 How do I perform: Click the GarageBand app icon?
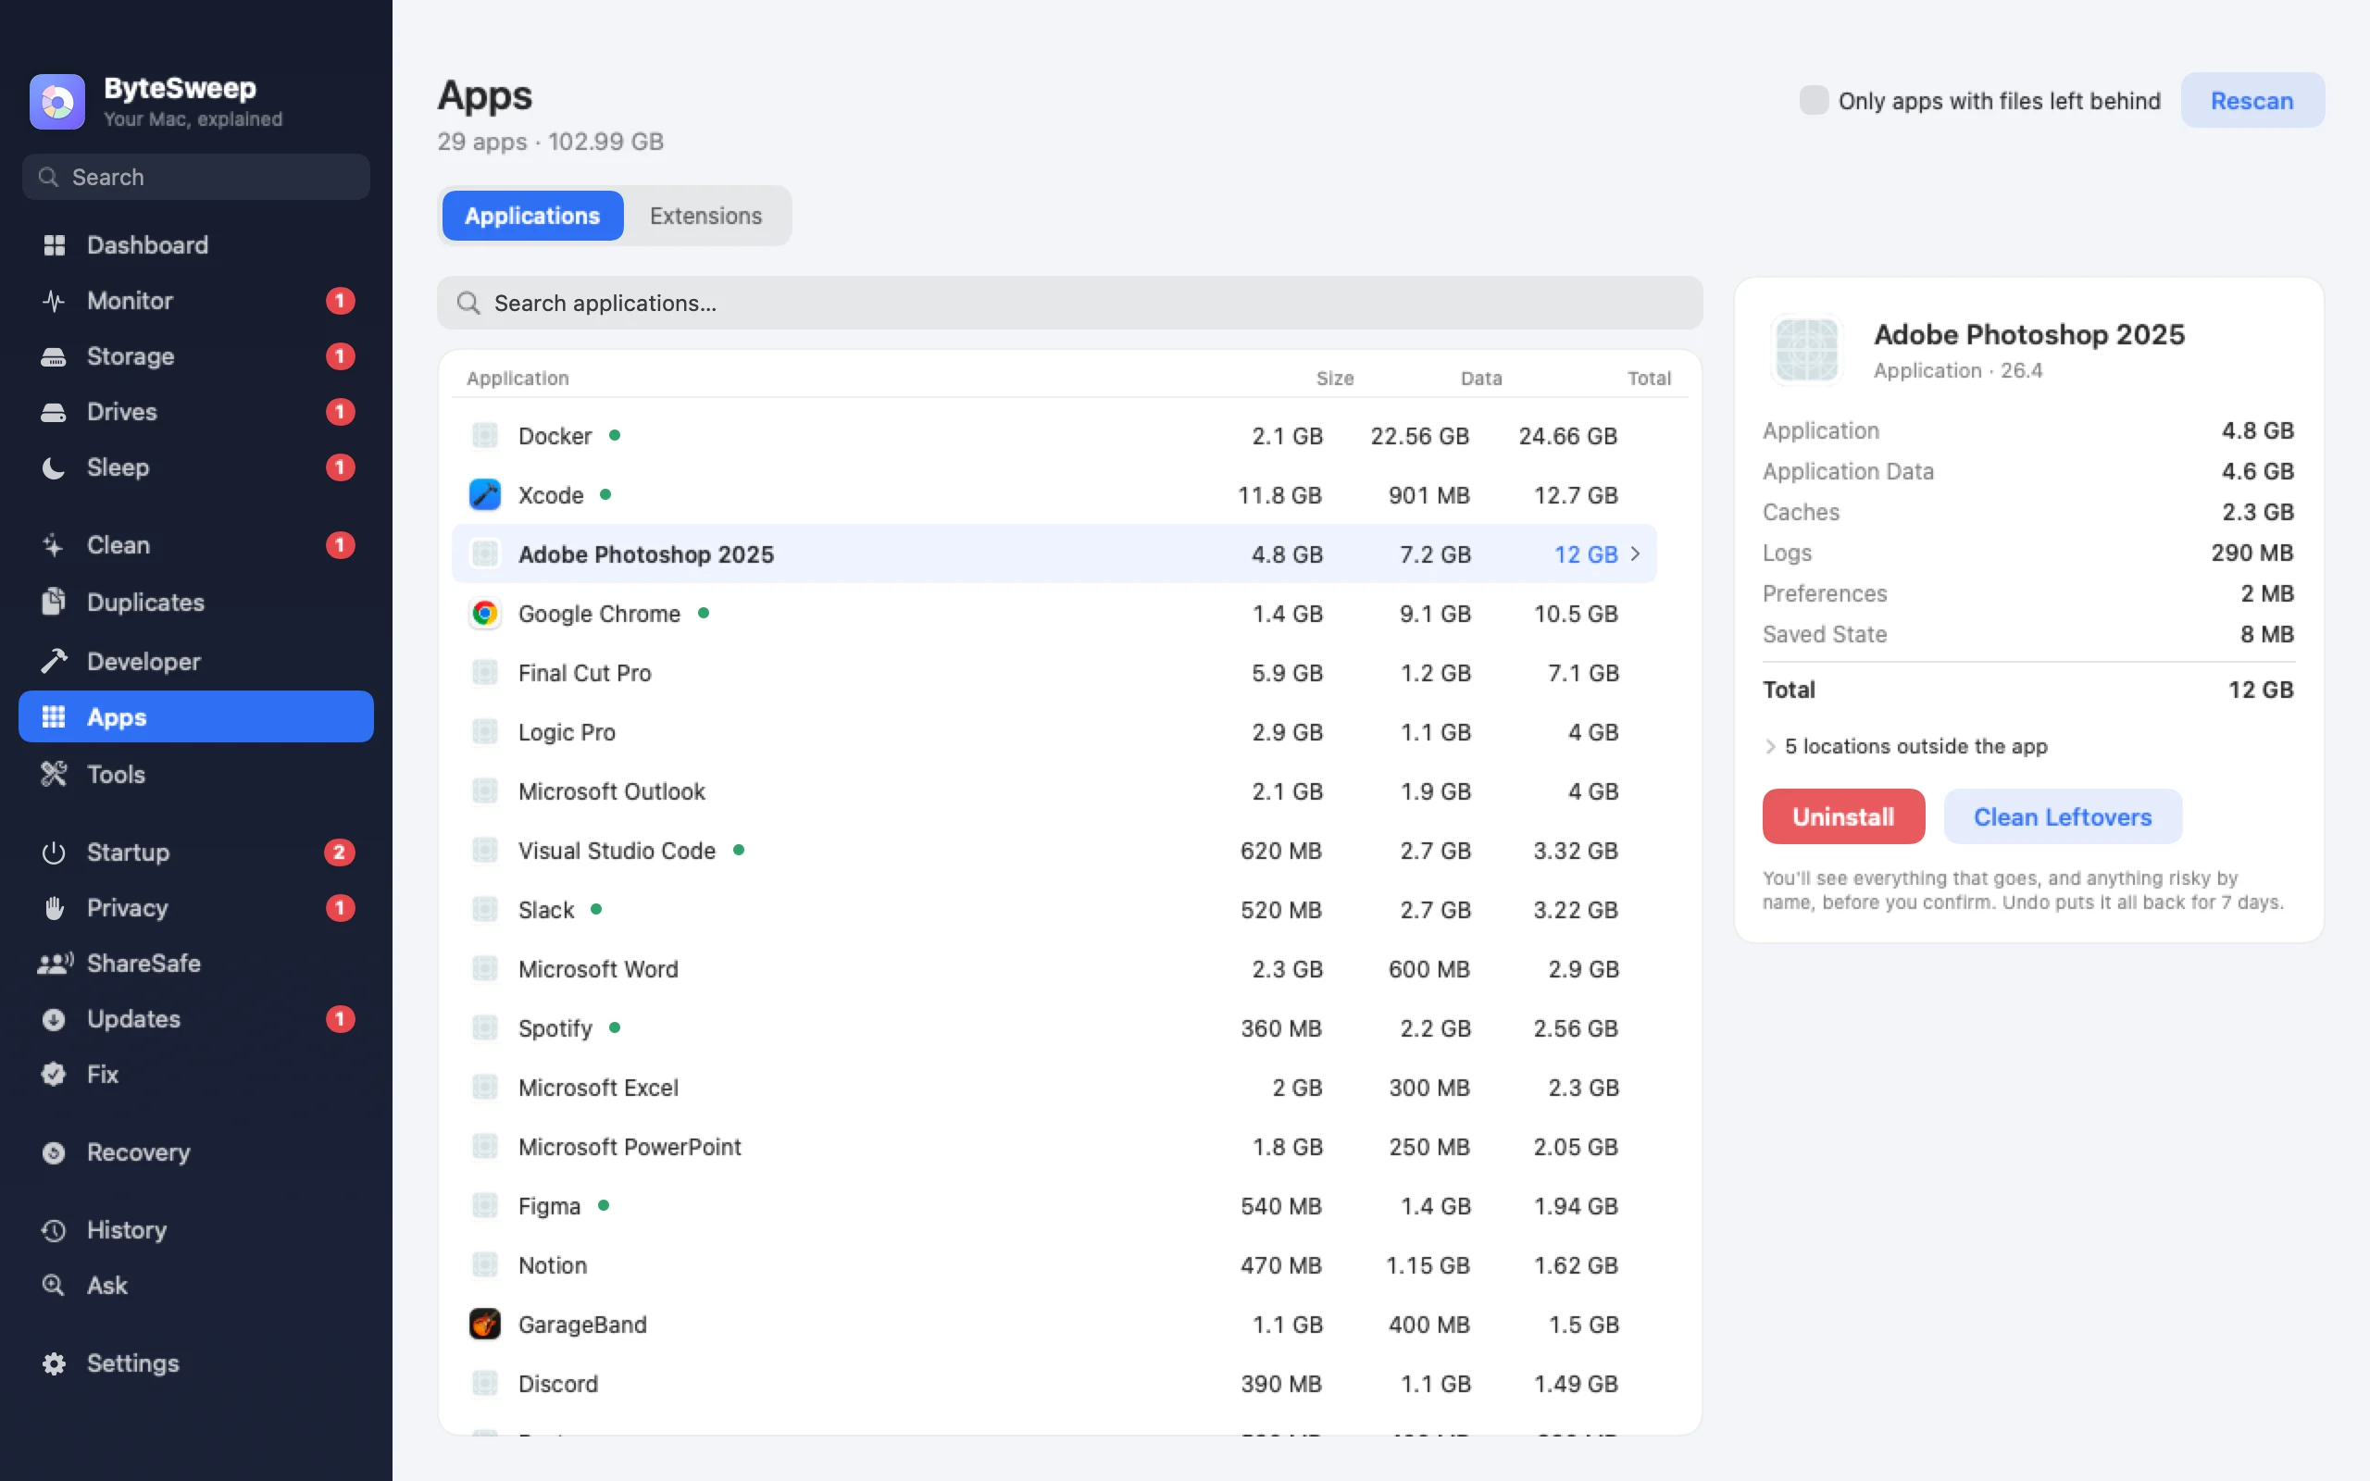point(485,1325)
